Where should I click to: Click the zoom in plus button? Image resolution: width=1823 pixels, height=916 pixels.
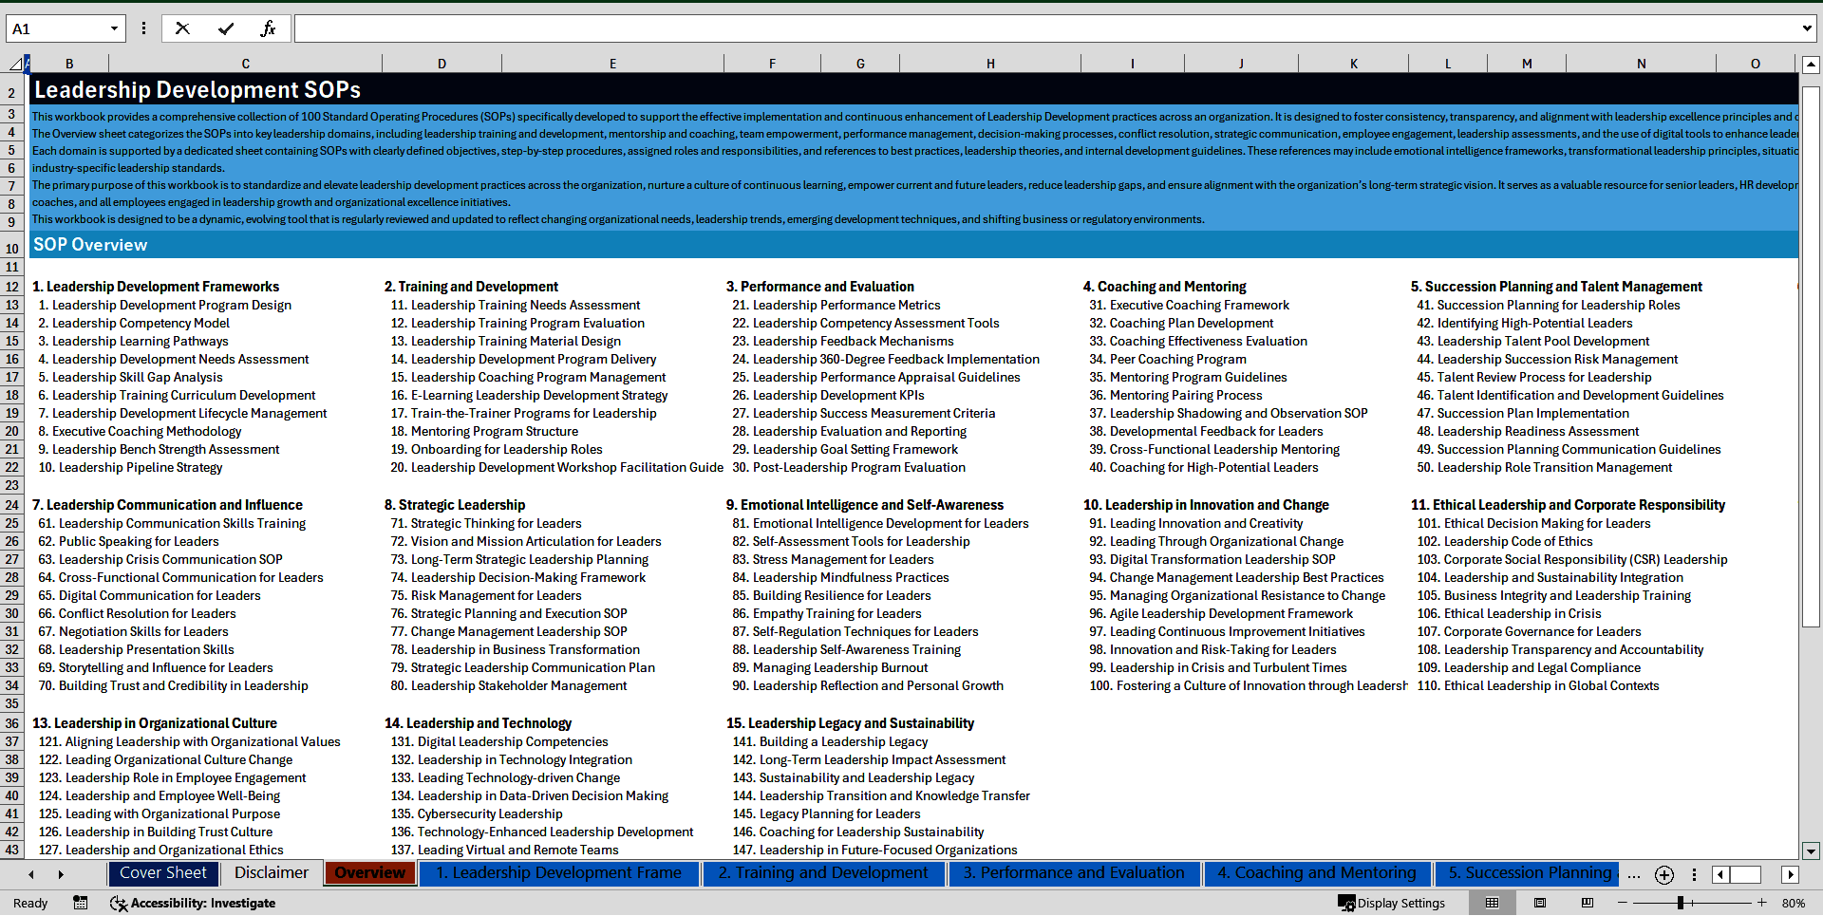(x=1762, y=903)
